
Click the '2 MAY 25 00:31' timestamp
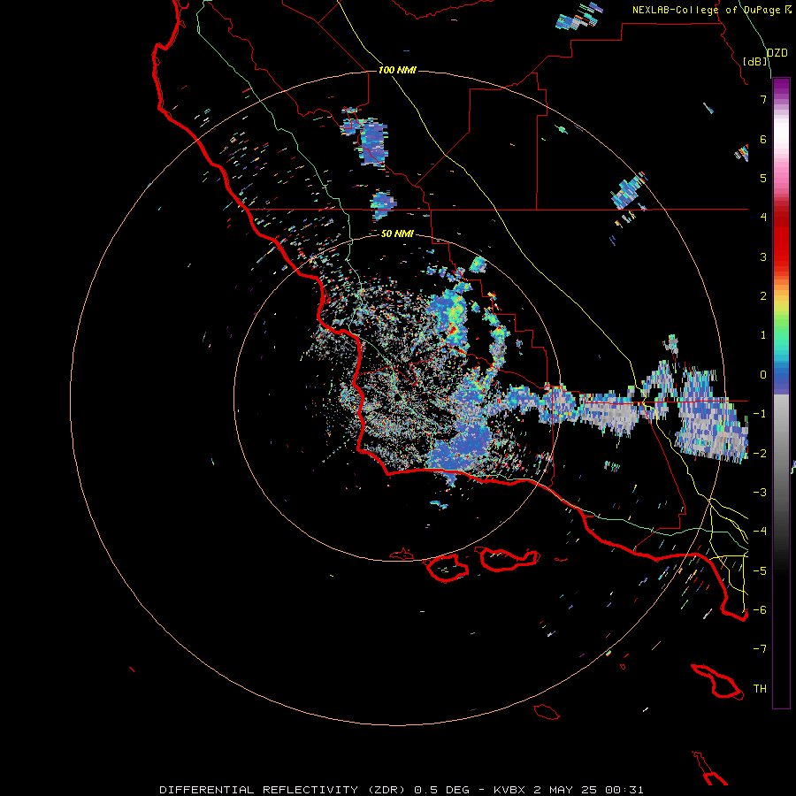tap(589, 790)
